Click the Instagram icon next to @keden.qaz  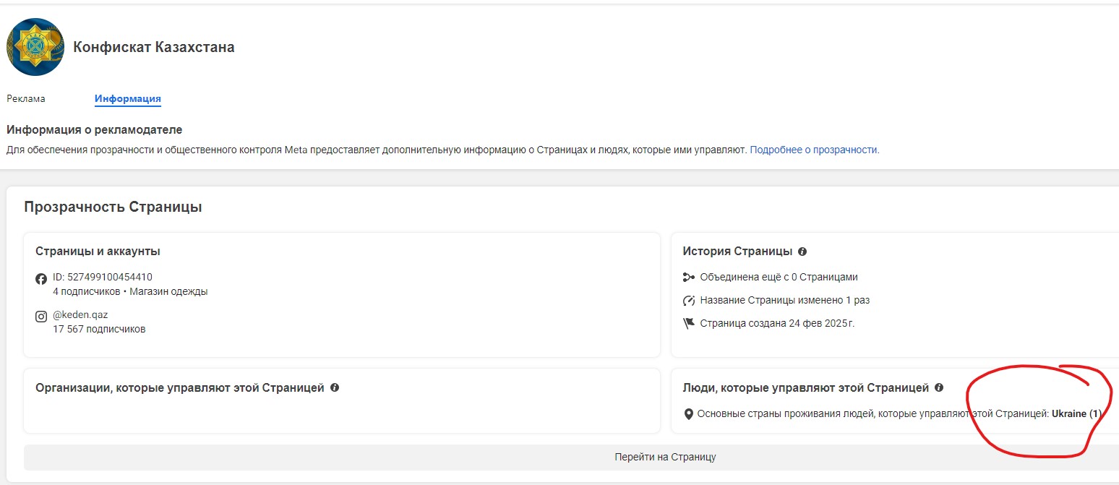[41, 316]
